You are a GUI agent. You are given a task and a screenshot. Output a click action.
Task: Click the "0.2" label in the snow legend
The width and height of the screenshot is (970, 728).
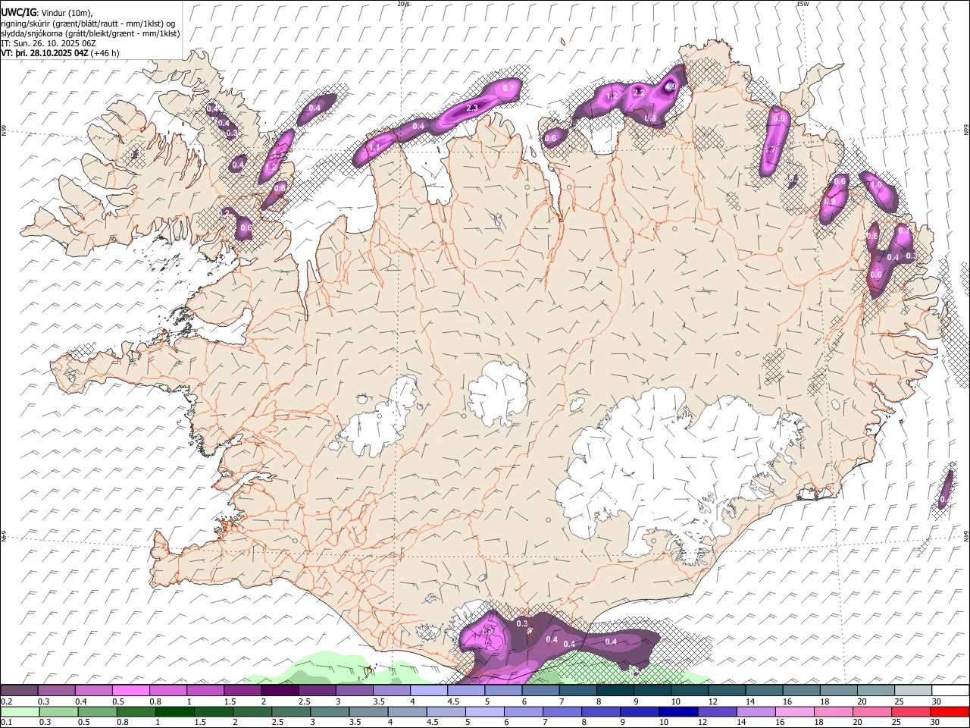pos(8,701)
